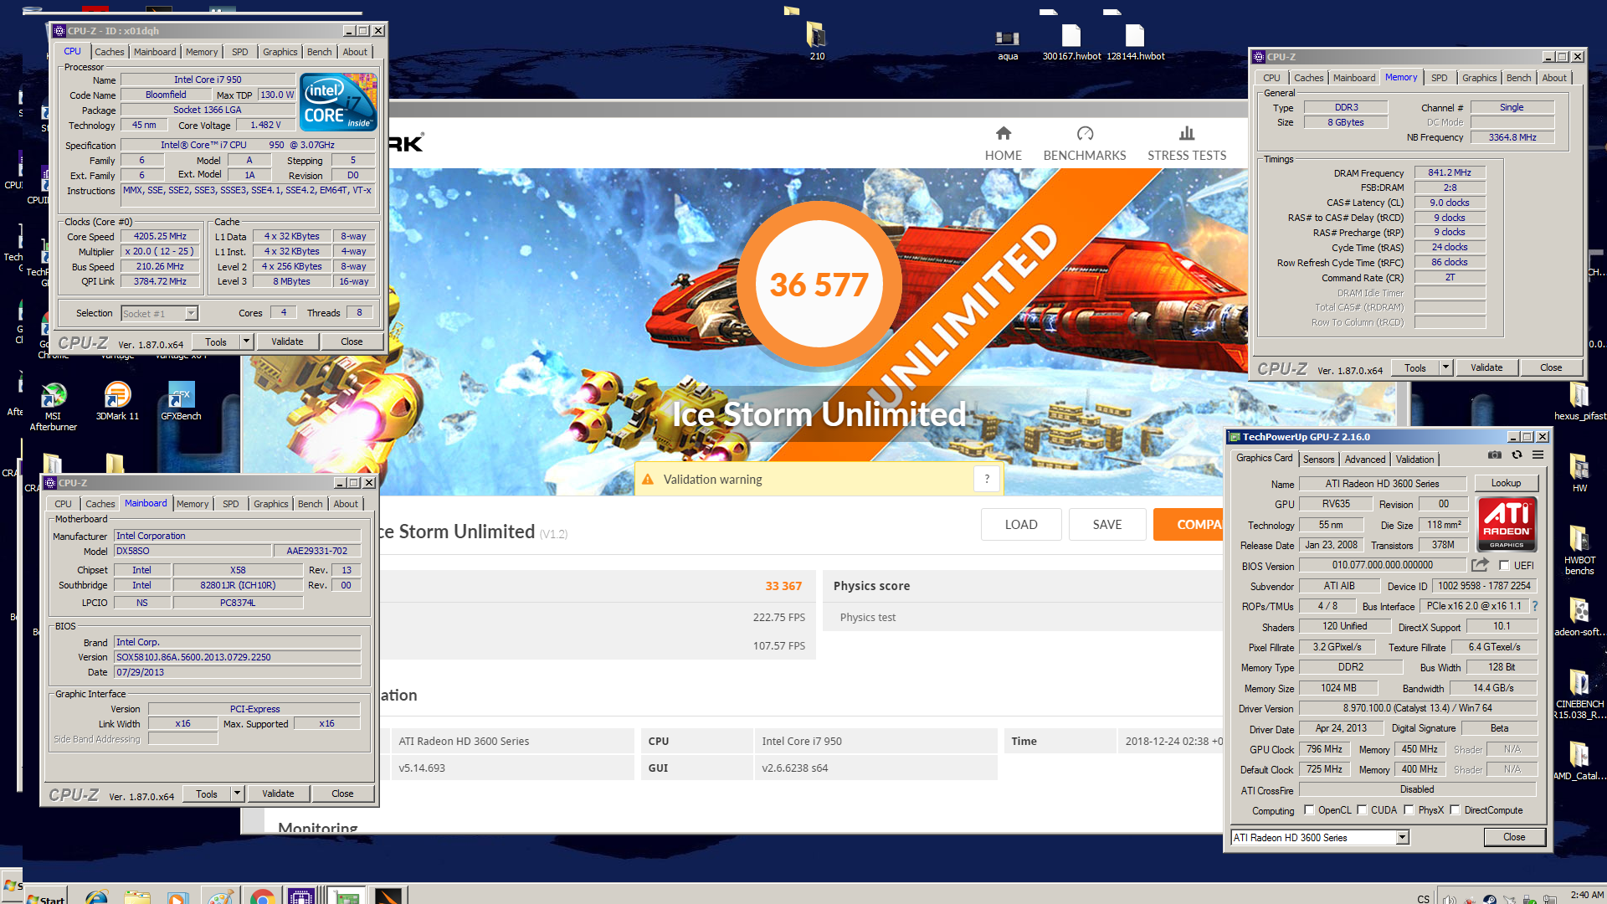This screenshot has height=904, width=1607.
Task: Switch to Sensors tab in GPU-Z
Action: pos(1318,459)
